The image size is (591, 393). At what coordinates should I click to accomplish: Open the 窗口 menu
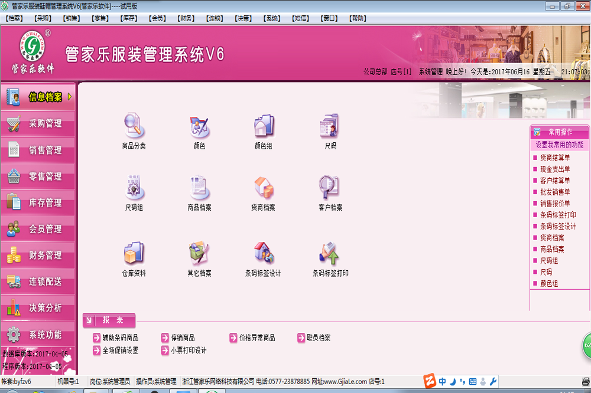coord(329,18)
